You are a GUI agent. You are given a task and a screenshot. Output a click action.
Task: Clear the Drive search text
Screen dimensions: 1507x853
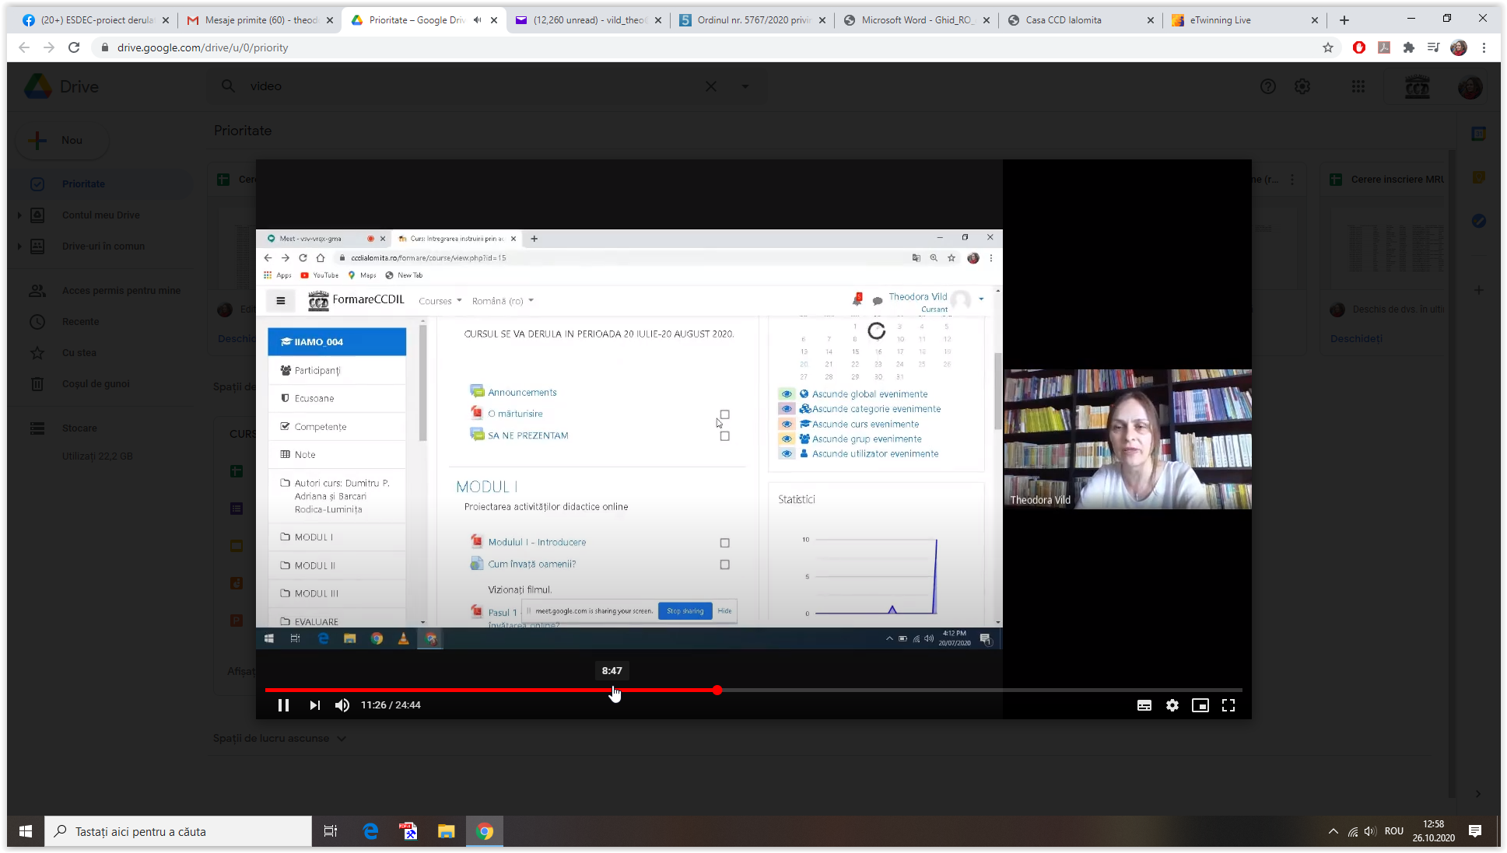pos(711,86)
